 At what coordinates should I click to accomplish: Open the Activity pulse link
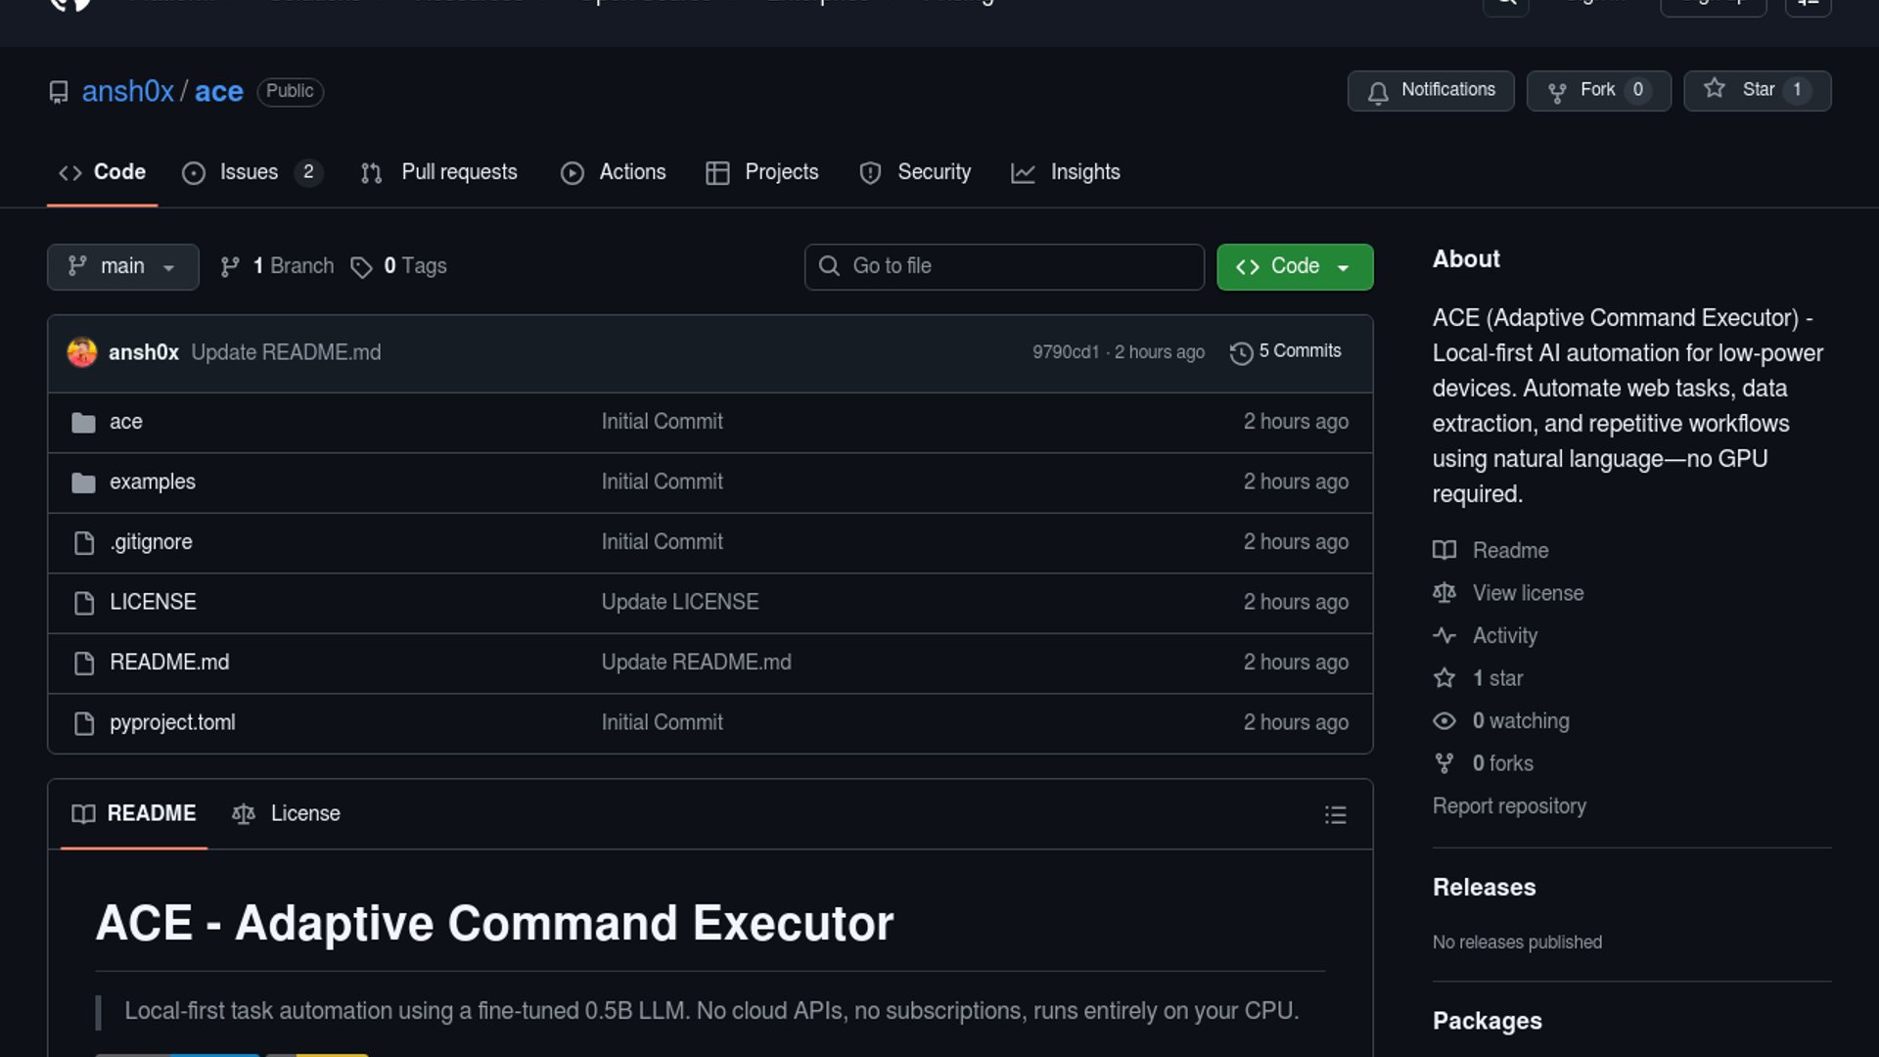point(1504,636)
